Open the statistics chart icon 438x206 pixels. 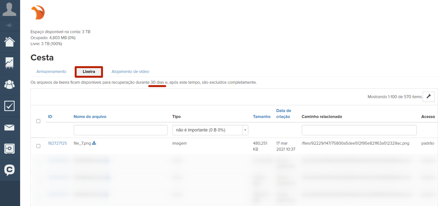pos(10,63)
